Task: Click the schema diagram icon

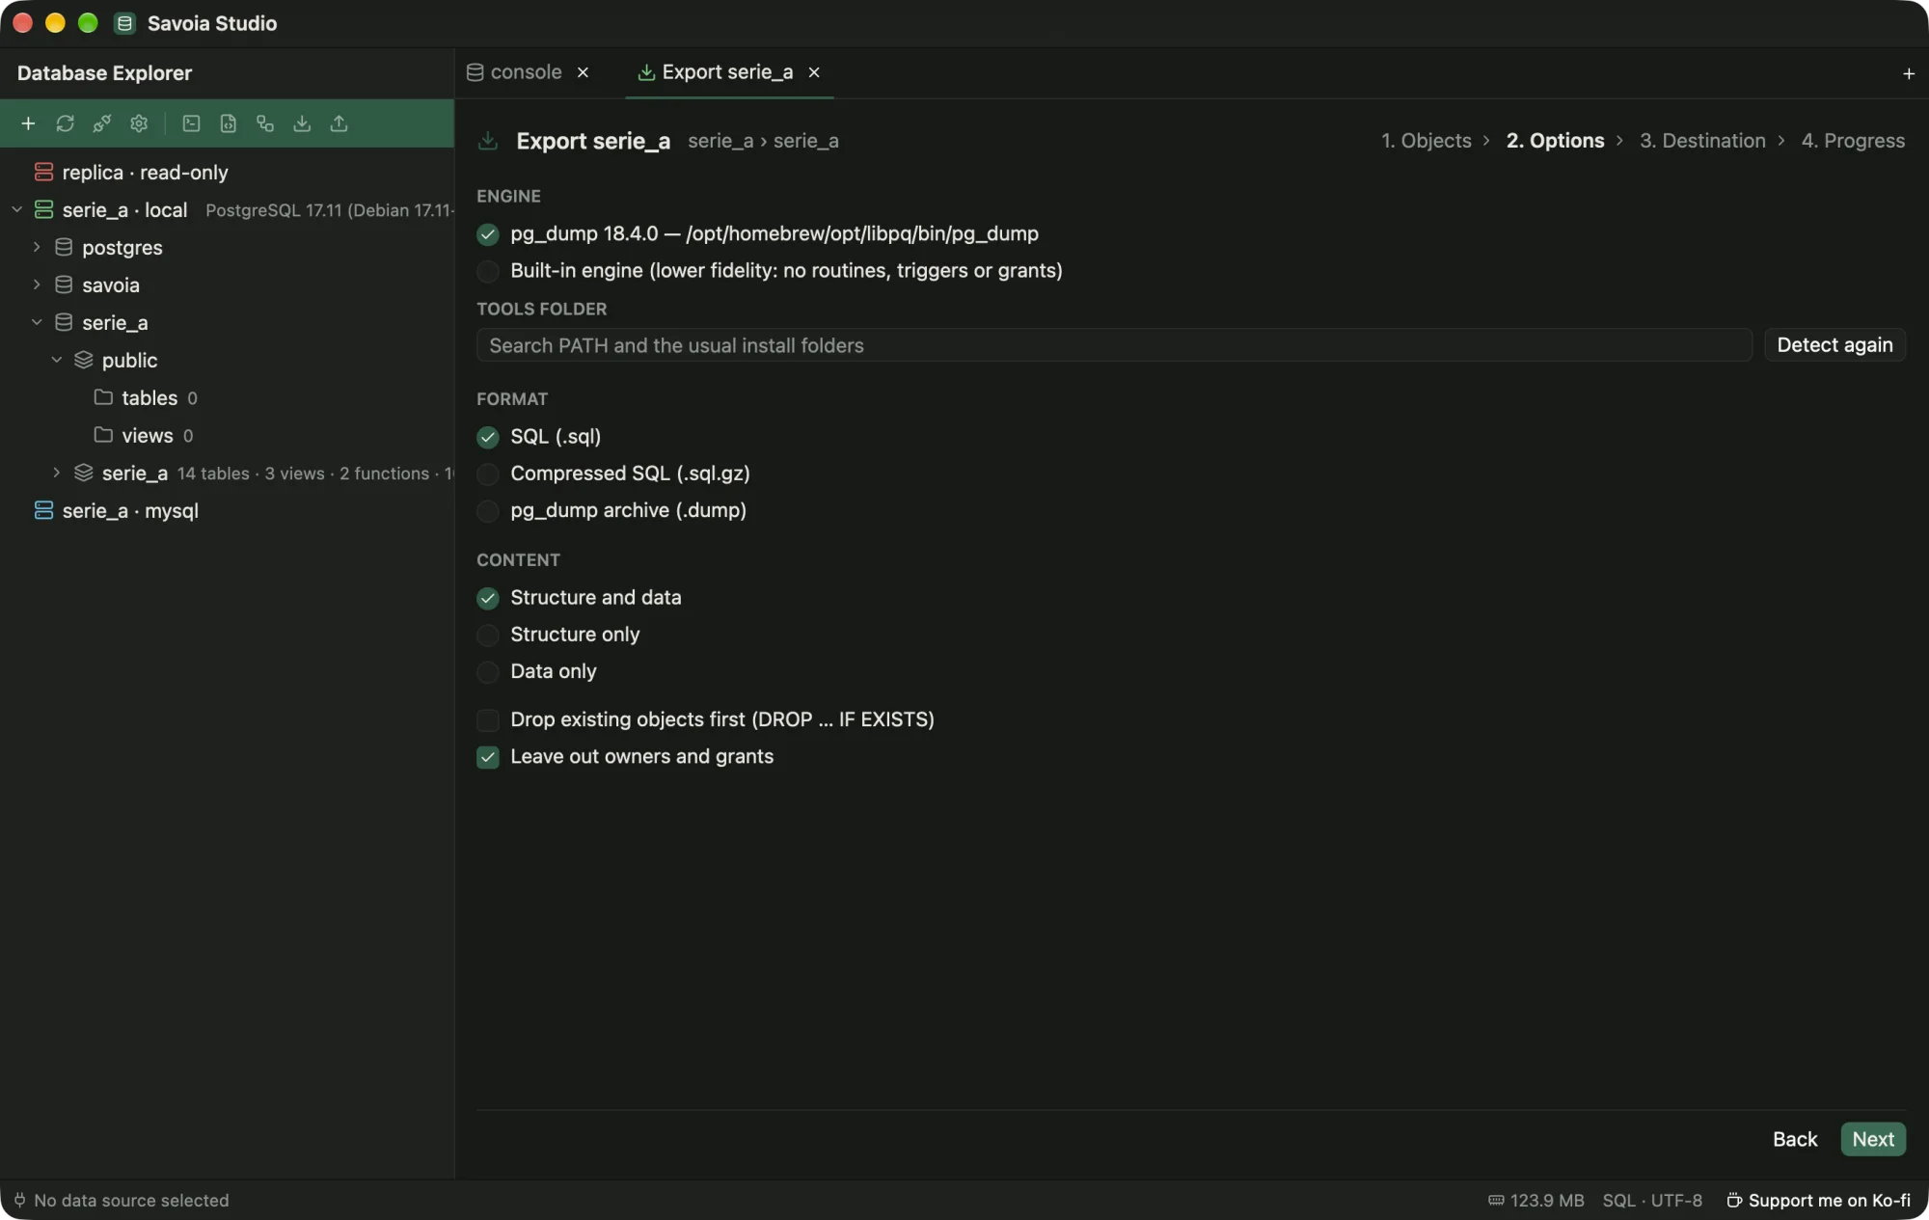Action: pos(265,123)
